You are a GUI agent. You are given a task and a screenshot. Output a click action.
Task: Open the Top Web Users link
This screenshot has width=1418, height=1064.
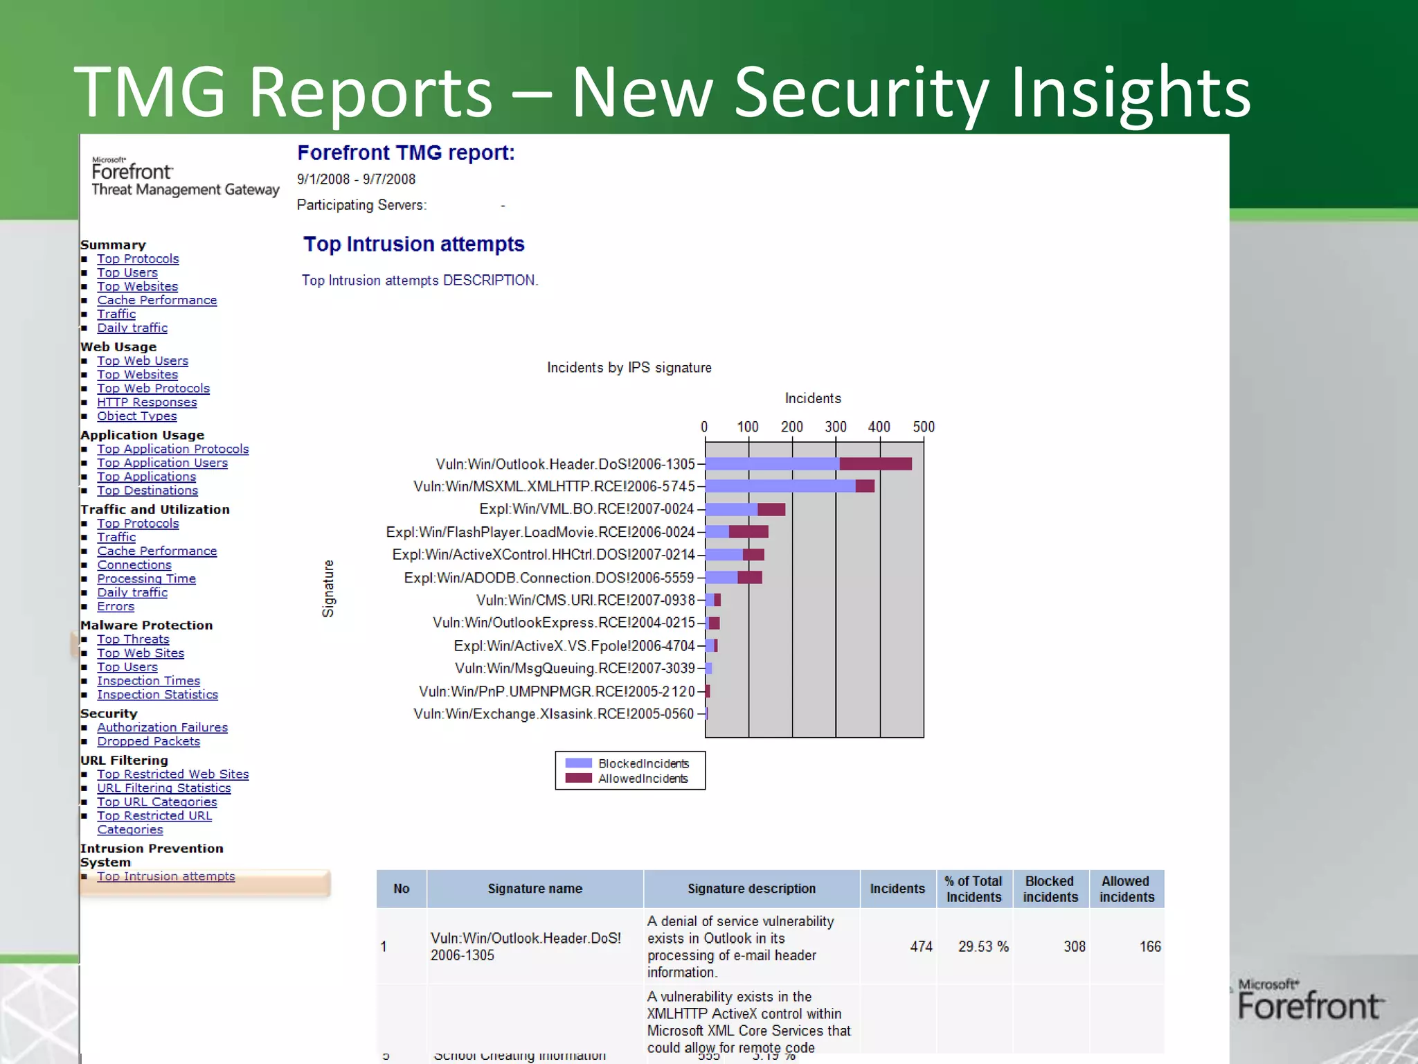pos(143,360)
